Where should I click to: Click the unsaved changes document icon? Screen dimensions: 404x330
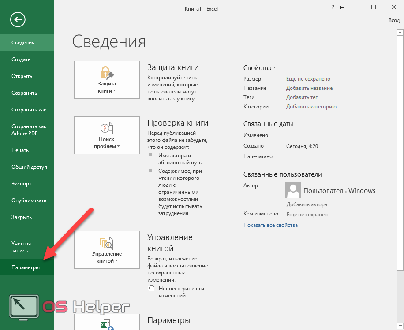tap(151, 289)
